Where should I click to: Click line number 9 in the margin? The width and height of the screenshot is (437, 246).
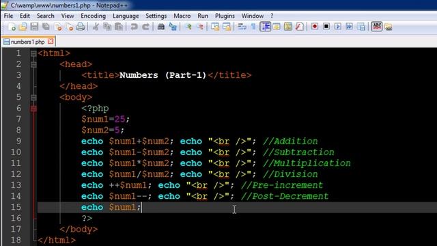18,141
